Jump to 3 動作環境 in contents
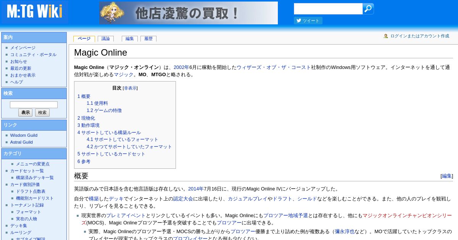The height and width of the screenshot is (240, 458). click(89, 125)
